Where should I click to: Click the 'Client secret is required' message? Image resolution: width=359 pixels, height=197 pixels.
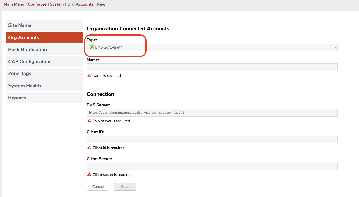112,175
